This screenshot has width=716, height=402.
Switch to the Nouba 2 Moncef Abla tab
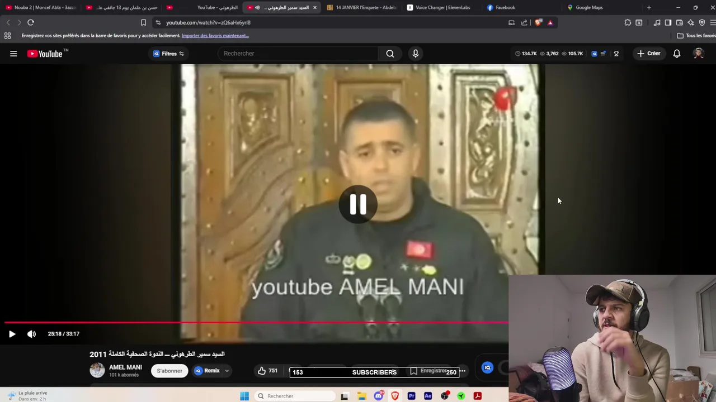coord(40,7)
